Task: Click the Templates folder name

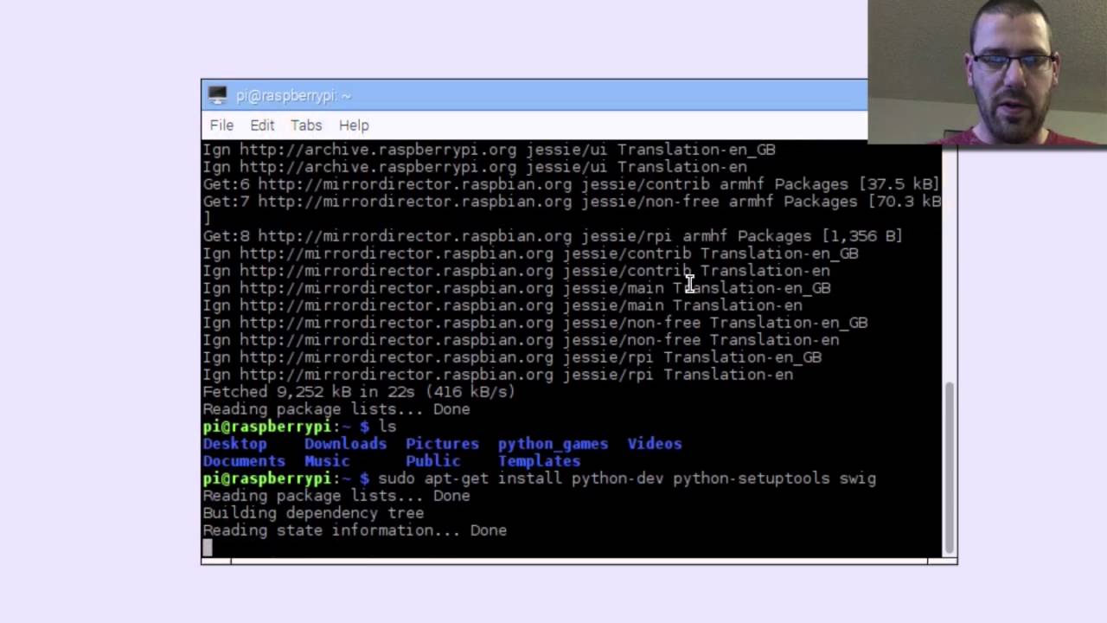Action: [539, 461]
